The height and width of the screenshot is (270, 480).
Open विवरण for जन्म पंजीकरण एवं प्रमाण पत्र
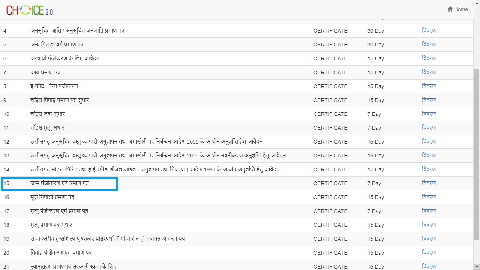429,183
